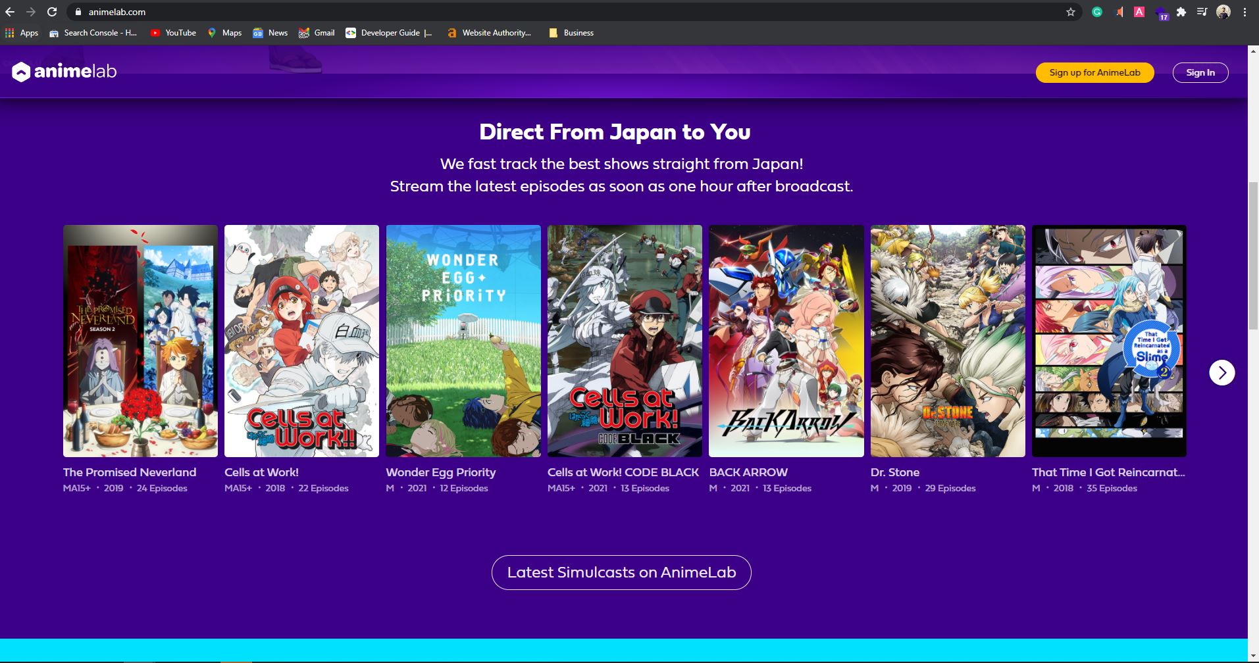Go forward with the browser forward arrow
The image size is (1259, 663).
pos(31,12)
